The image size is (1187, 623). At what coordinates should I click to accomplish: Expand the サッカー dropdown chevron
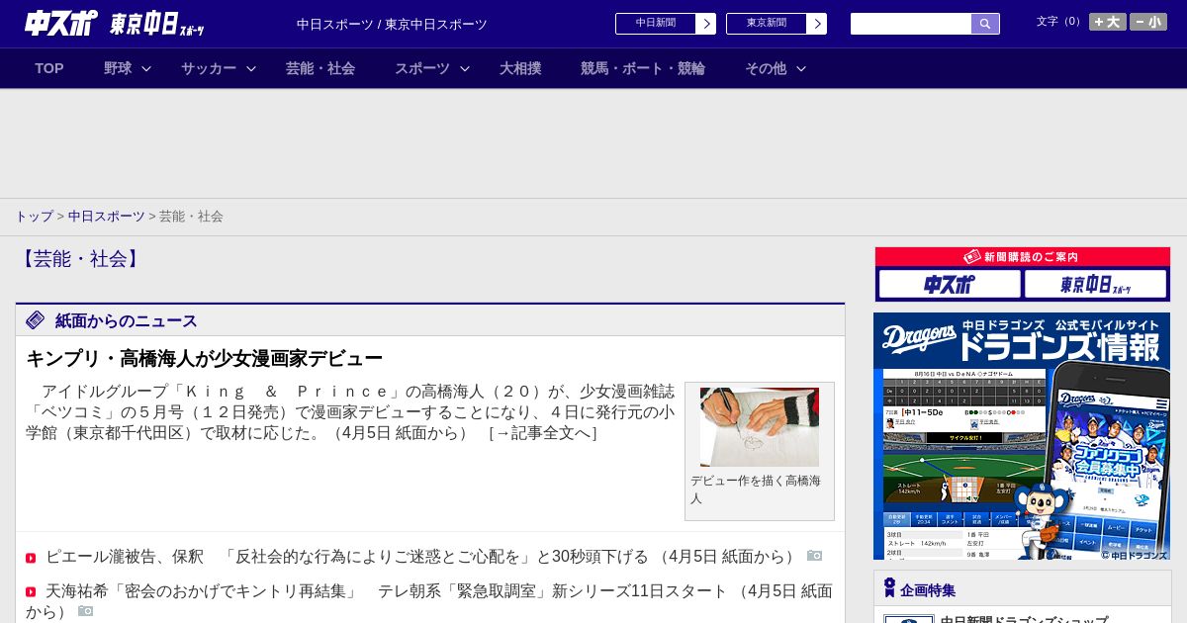(251, 69)
